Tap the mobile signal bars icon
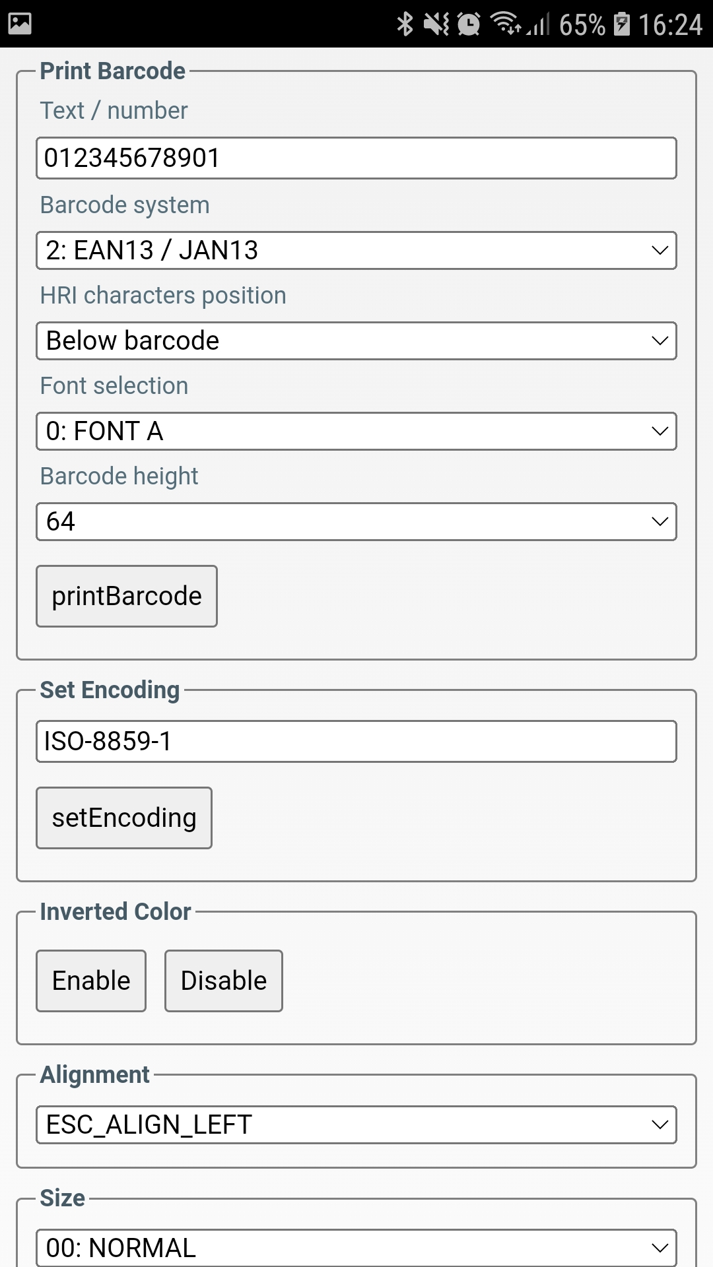 click(x=539, y=25)
